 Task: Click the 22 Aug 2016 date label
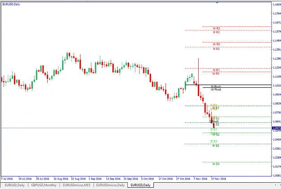click(x=79, y=179)
